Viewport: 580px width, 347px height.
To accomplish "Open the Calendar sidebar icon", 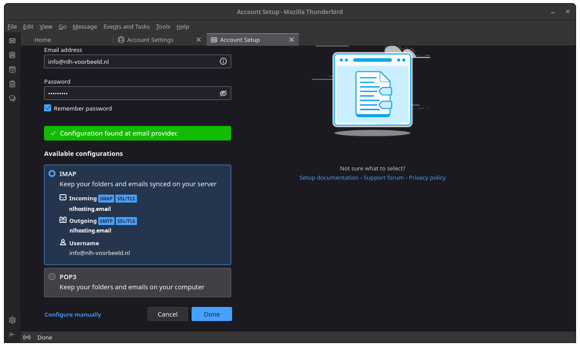I will [x=12, y=70].
